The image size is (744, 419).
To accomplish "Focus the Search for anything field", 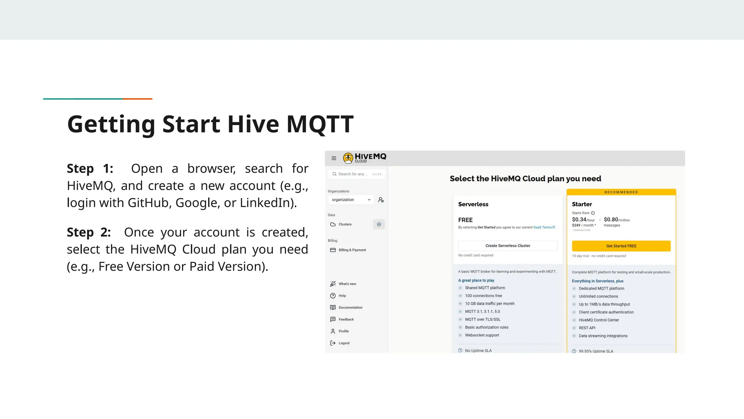I will pos(357,174).
